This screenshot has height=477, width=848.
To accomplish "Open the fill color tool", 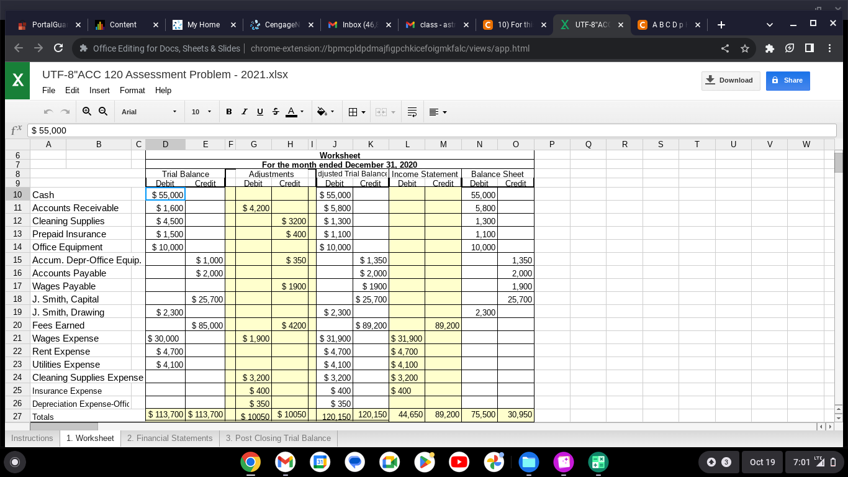I will click(x=321, y=112).
